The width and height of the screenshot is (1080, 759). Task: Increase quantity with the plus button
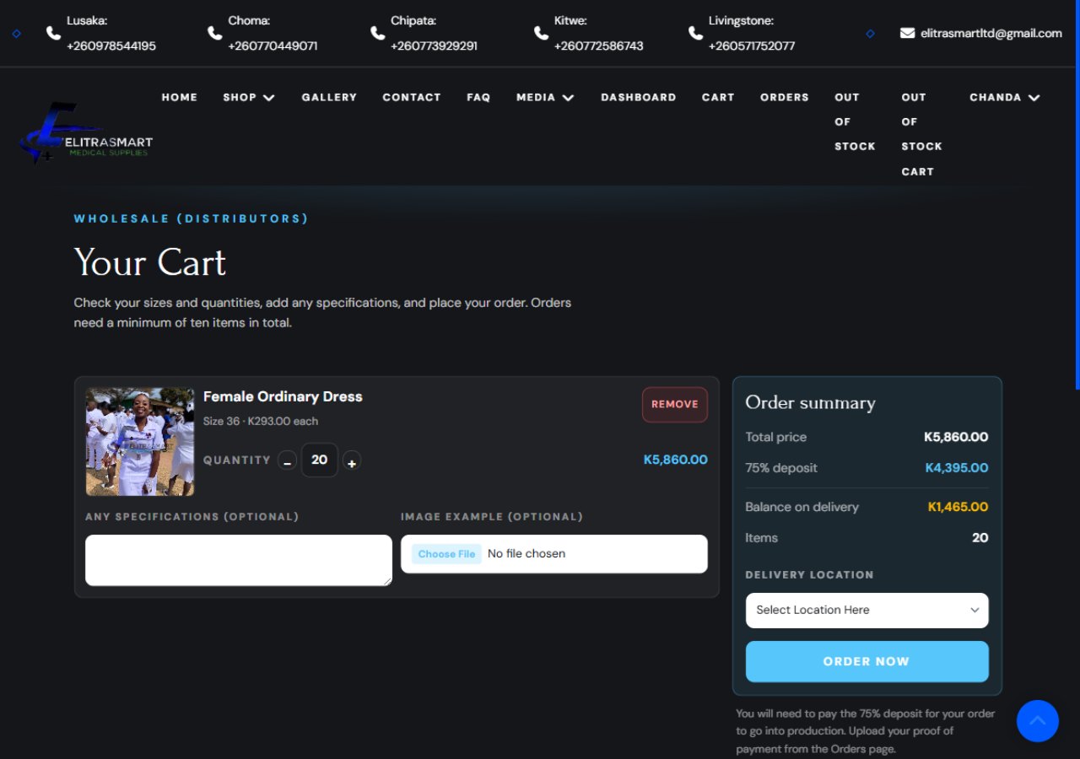click(x=352, y=461)
